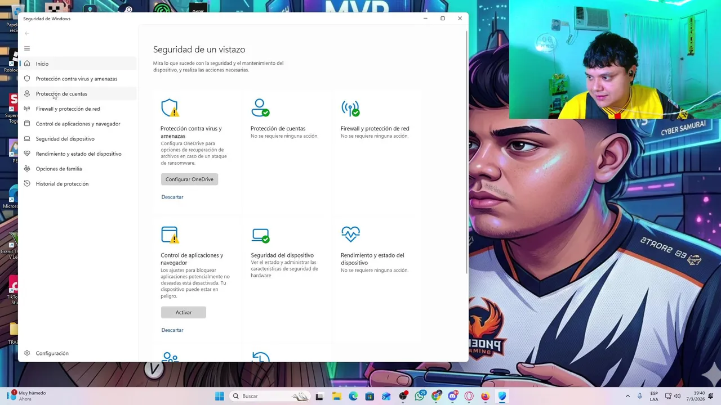721x405 pixels.
Task: Launch Opera browser from the taskbar
Action: click(x=469, y=396)
